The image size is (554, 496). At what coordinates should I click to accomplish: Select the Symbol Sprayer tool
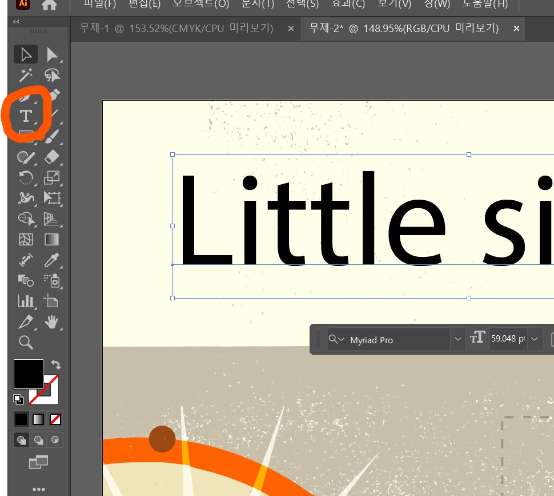53,280
